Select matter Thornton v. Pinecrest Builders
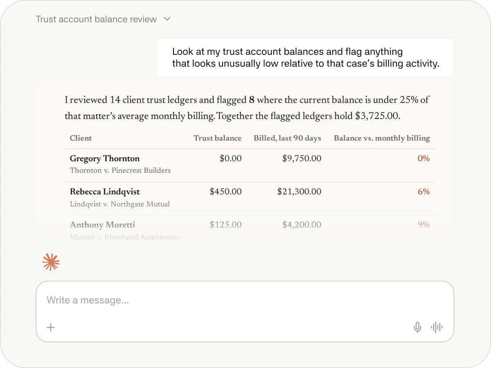 point(120,171)
